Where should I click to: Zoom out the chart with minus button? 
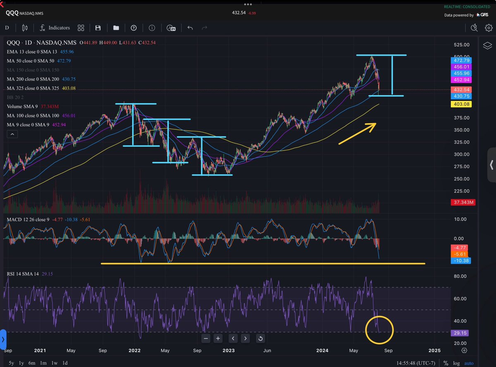[206, 338]
